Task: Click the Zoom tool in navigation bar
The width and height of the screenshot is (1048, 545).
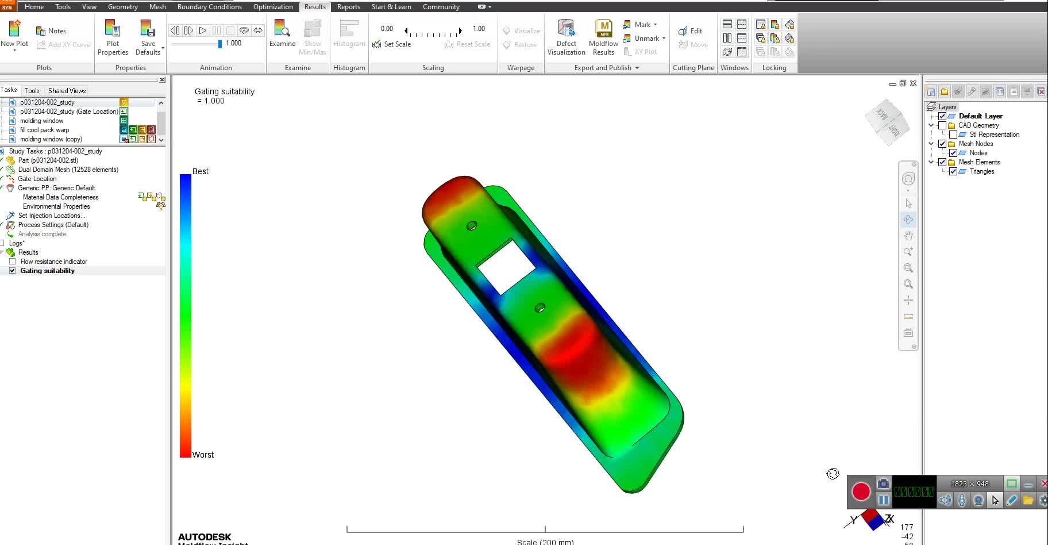Action: pyautogui.click(x=908, y=252)
